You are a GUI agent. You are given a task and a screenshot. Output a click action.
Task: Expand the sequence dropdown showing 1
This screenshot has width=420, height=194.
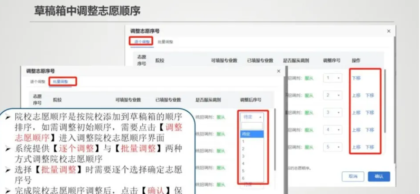pyautogui.click(x=333, y=78)
